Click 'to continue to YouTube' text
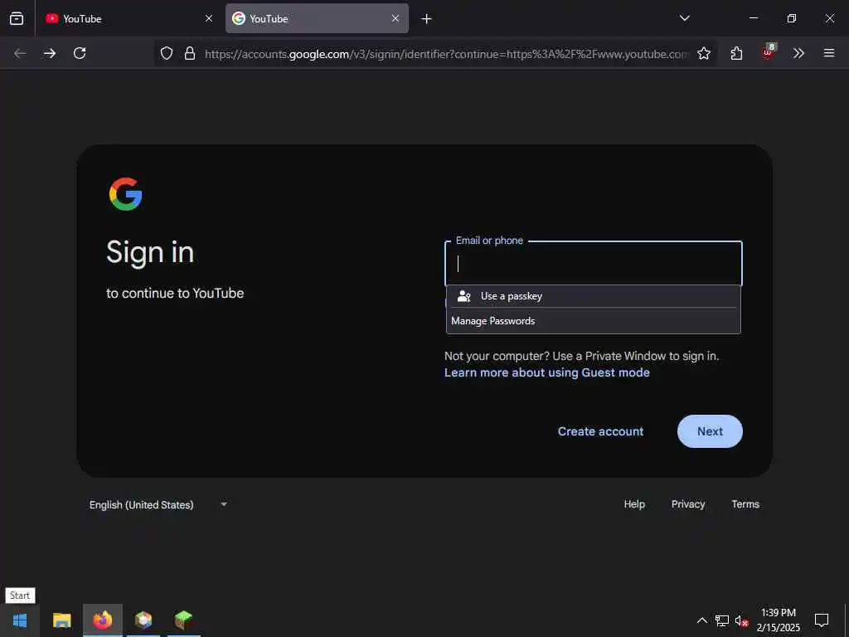This screenshot has width=849, height=637. coord(175,293)
